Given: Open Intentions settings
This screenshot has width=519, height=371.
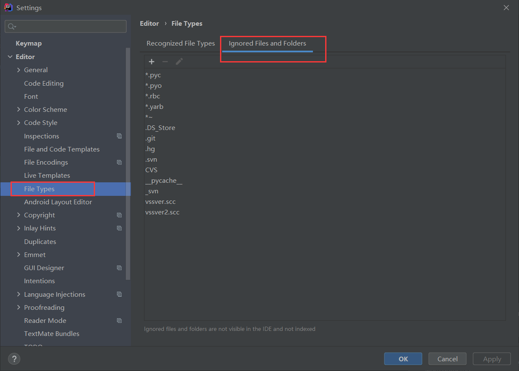Looking at the screenshot, I should (x=39, y=281).
